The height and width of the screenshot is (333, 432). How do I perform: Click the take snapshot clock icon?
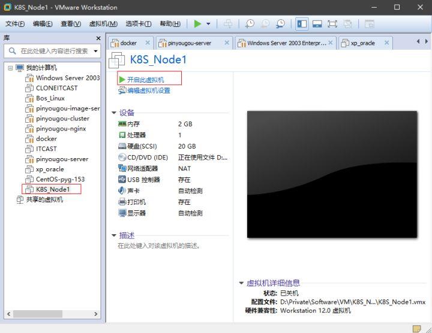coord(250,24)
